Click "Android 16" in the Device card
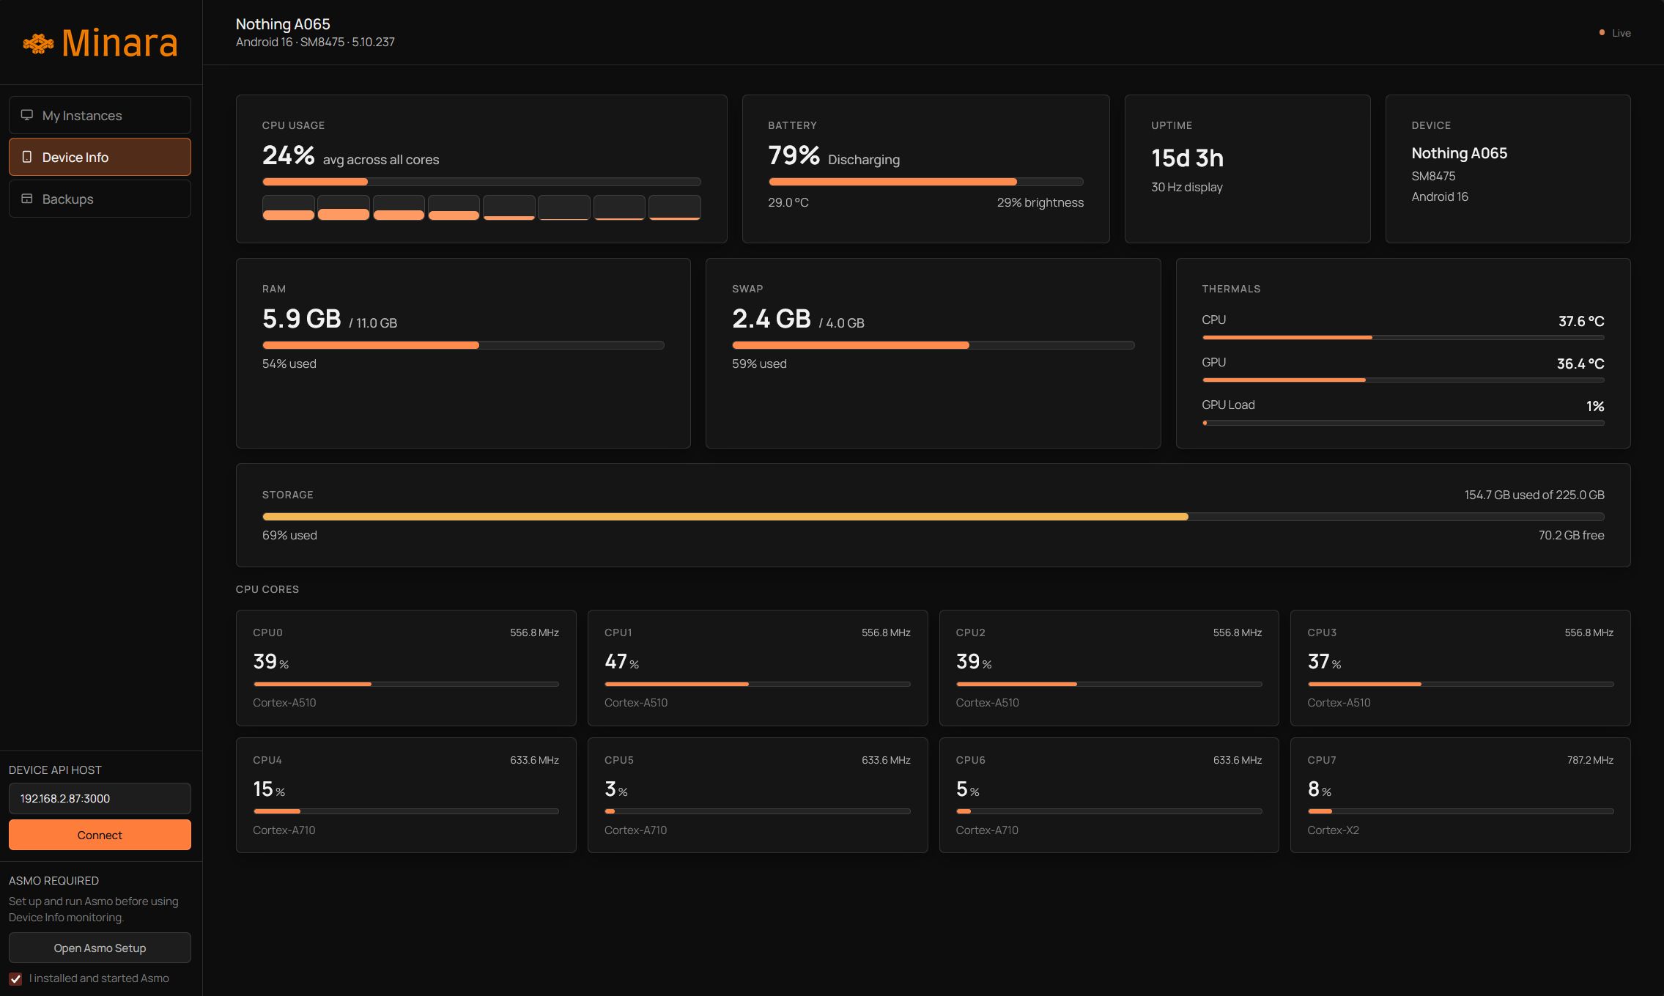Image resolution: width=1664 pixels, height=996 pixels. [x=1440, y=196]
